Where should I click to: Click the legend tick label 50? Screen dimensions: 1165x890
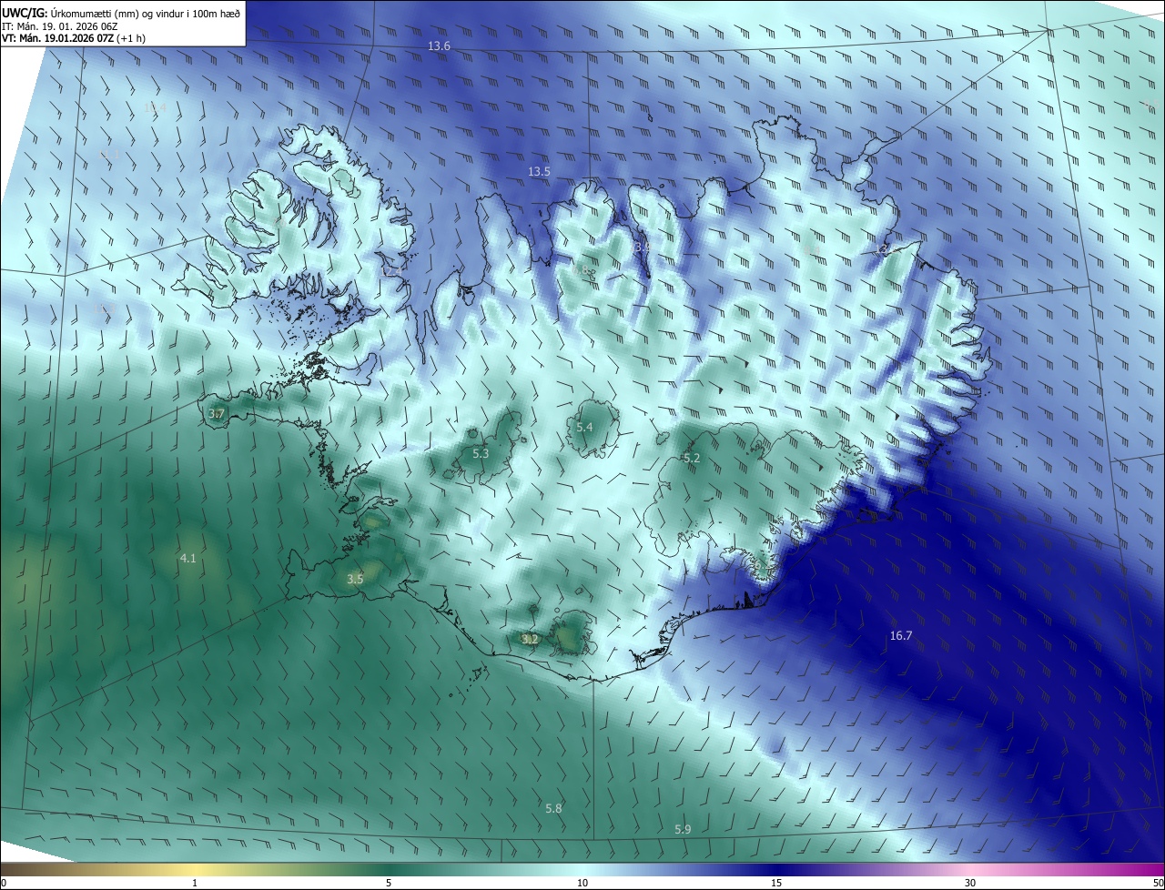click(x=1159, y=884)
